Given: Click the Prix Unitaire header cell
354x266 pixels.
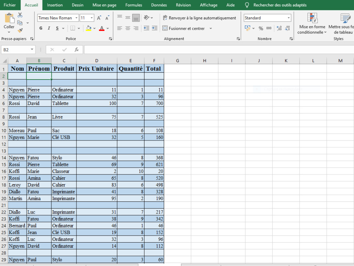Looking at the screenshot, I should point(97,68).
